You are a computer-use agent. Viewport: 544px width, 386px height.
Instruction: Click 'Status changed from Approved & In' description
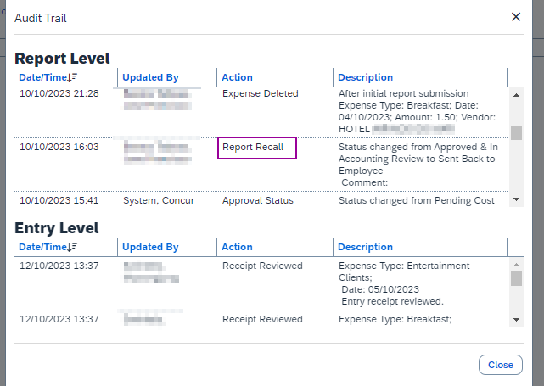click(x=418, y=147)
